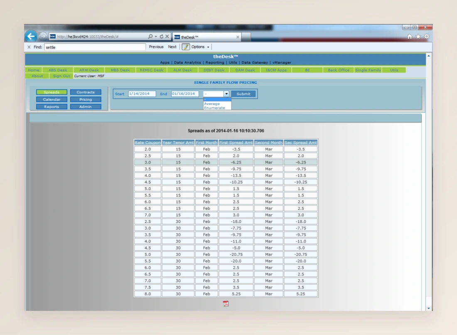Click the page scrollbar down arrow
The image size is (457, 335).
tap(428, 308)
